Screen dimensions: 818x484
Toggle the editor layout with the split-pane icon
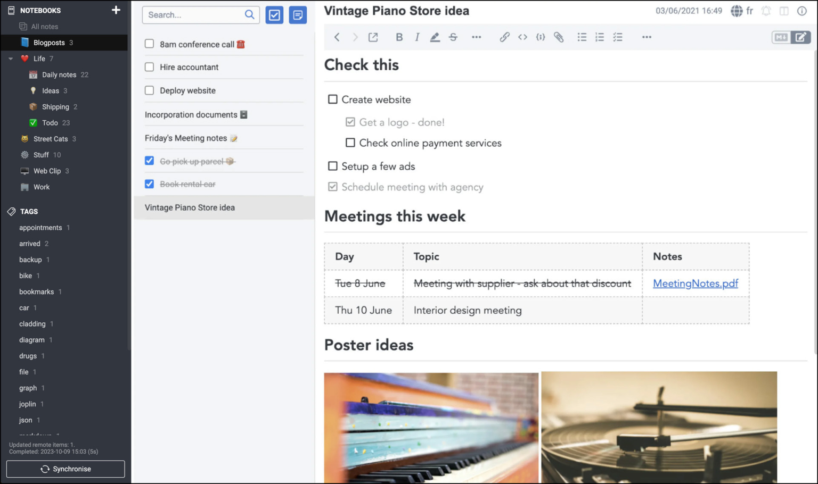click(783, 11)
